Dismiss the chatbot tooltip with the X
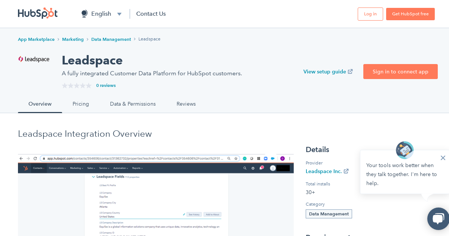The height and width of the screenshot is (236, 449). click(443, 158)
